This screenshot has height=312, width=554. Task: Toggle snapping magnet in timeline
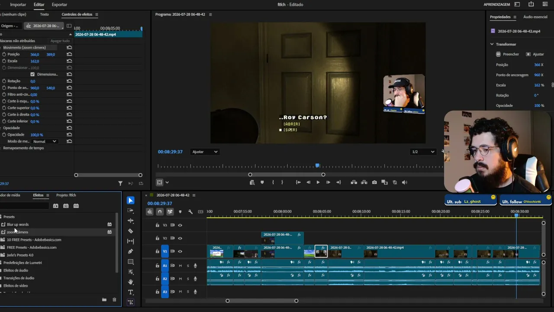pyautogui.click(x=160, y=212)
